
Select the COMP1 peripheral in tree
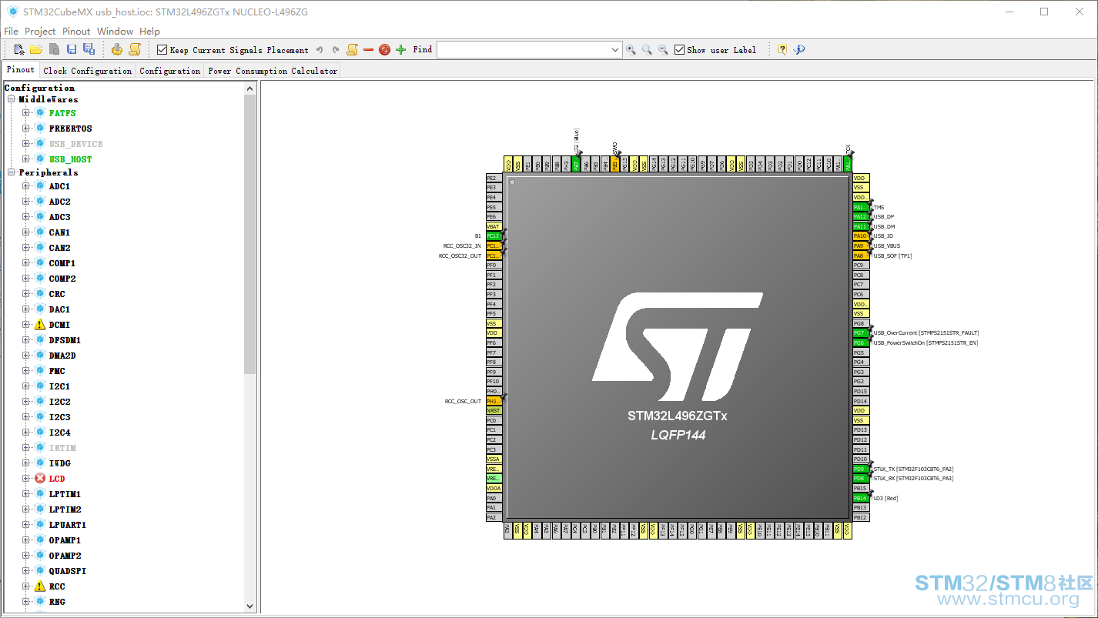coord(62,263)
